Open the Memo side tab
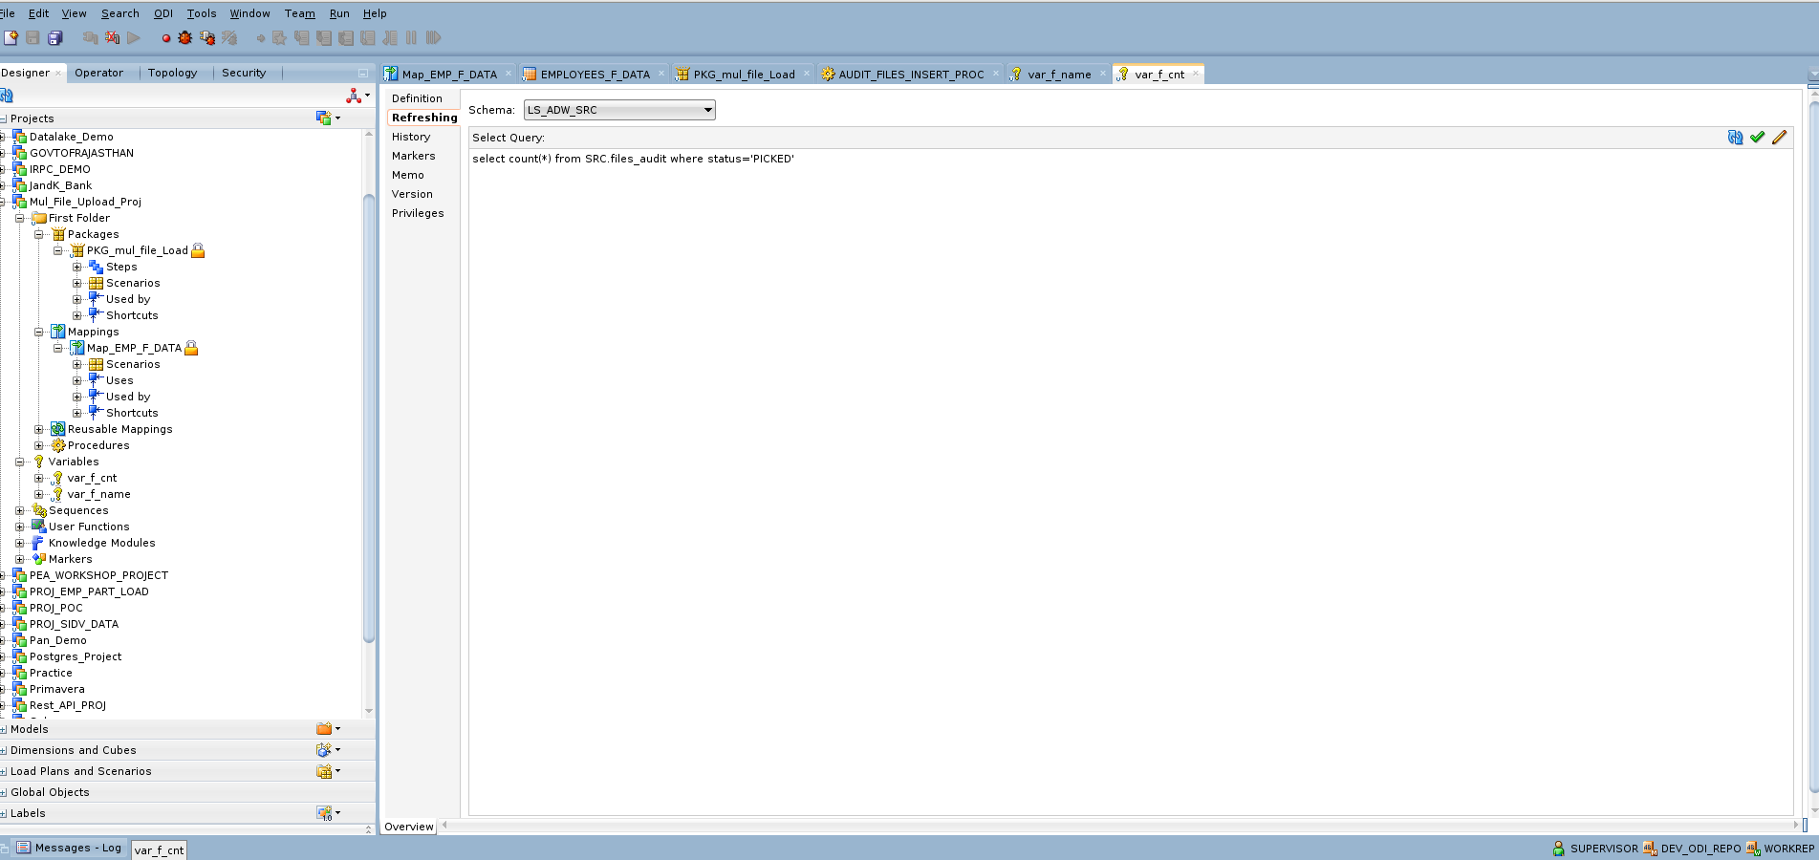The height and width of the screenshot is (860, 1819). click(x=408, y=175)
